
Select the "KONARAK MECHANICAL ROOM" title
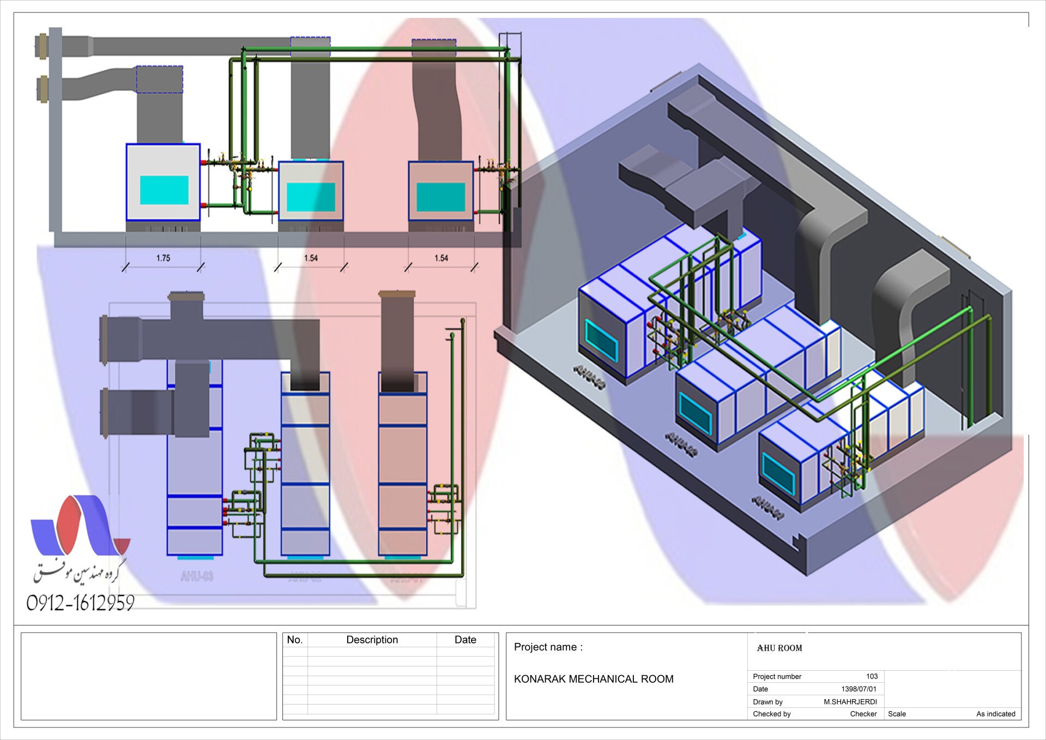(x=594, y=679)
